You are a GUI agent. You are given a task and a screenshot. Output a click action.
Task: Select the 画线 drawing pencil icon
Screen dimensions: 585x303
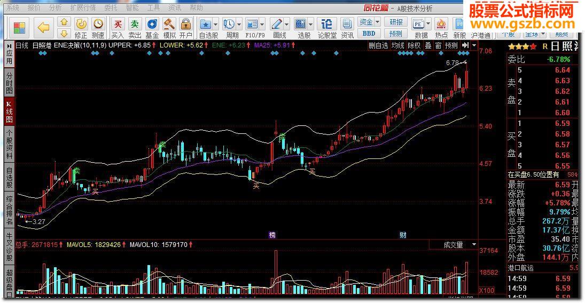click(x=276, y=25)
